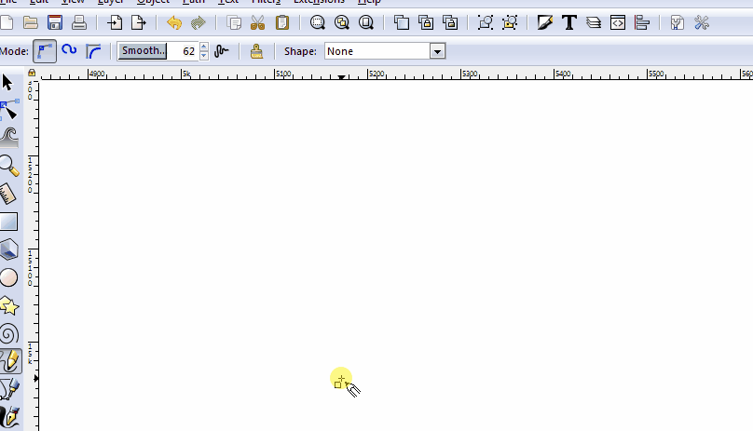Open the XML editor icon
Image resolution: width=753 pixels, height=431 pixels.
(x=618, y=22)
